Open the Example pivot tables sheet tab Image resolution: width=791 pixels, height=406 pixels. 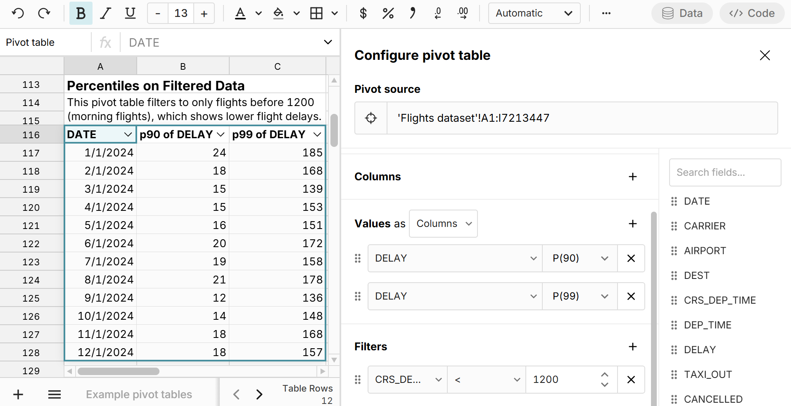coord(139,394)
